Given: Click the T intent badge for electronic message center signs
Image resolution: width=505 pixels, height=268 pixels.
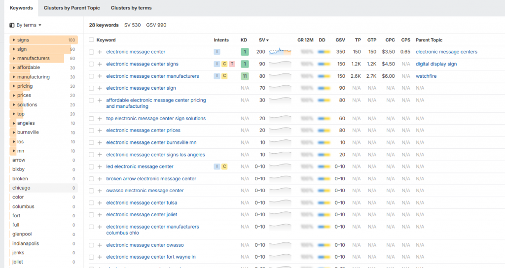Looking at the screenshot, I should point(232,64).
